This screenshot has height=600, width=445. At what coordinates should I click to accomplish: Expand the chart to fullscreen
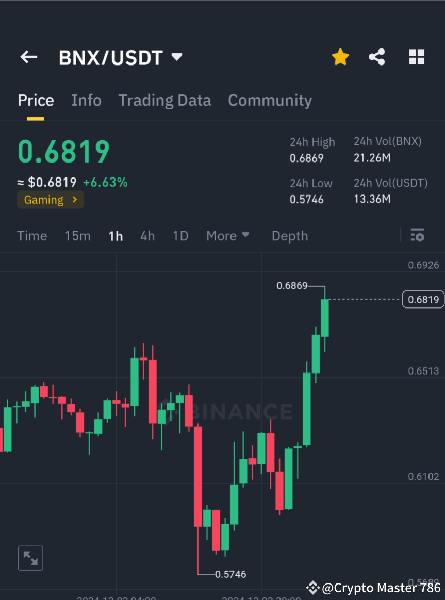click(x=30, y=558)
